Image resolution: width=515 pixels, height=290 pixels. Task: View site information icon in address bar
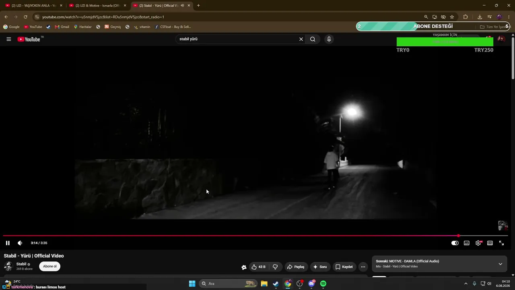[x=37, y=17]
